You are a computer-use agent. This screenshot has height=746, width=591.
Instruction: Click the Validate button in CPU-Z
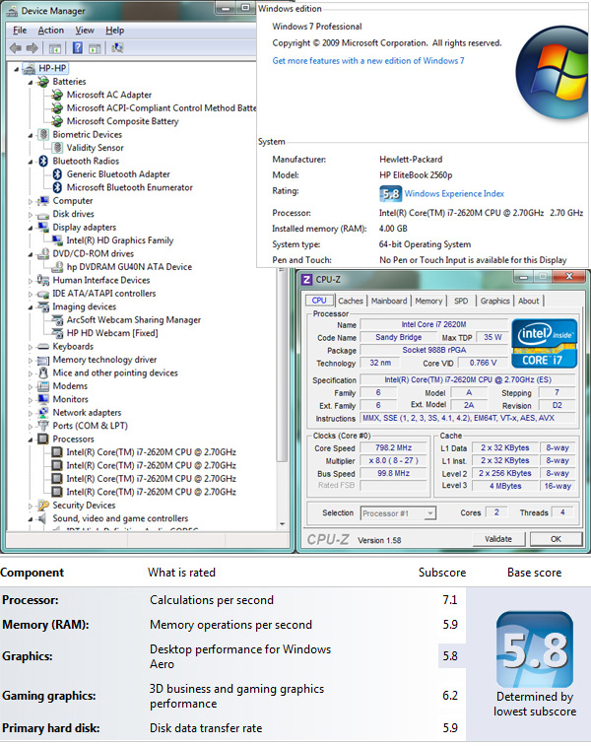pos(498,539)
